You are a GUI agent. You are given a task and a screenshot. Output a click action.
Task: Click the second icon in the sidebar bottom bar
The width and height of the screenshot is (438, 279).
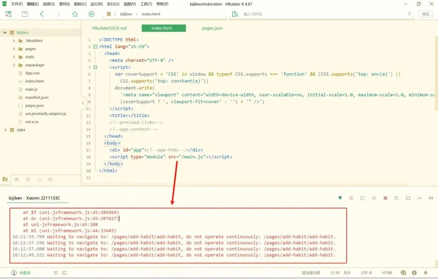click(x=17, y=179)
